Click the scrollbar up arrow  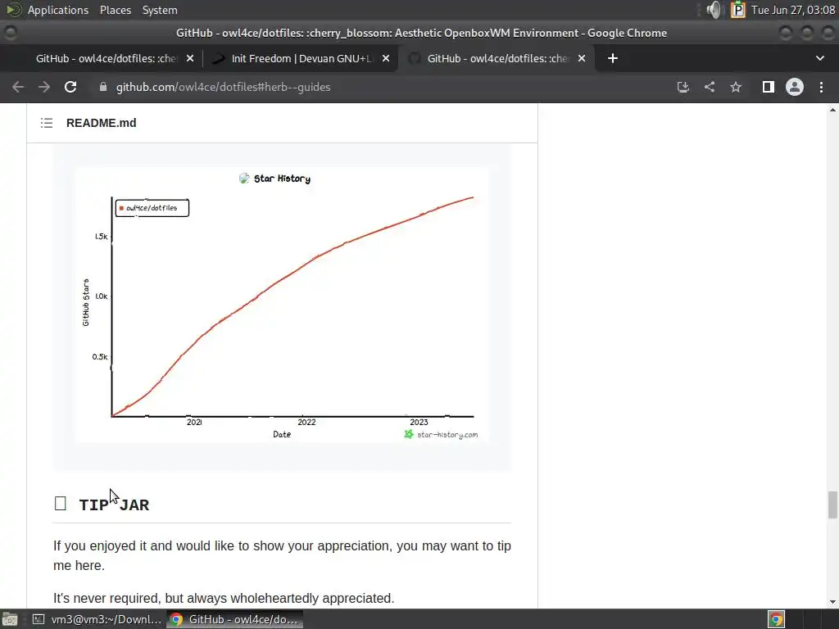(x=832, y=110)
